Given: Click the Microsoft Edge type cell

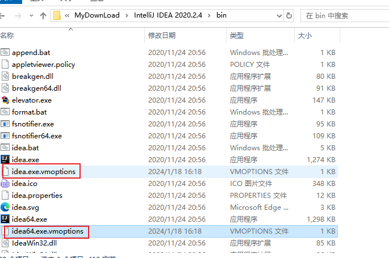Looking at the screenshot, I should [259, 207].
